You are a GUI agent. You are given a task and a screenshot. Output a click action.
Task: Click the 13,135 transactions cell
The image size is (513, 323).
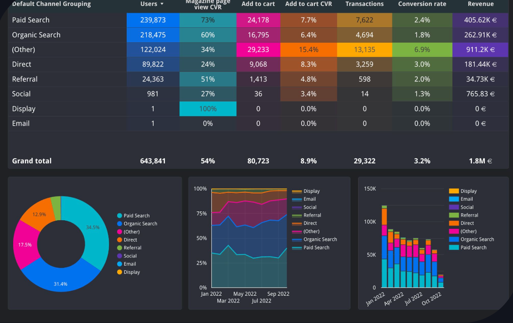(x=364, y=50)
